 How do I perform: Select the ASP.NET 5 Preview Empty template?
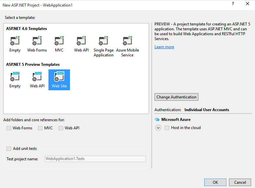15,77
